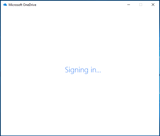
Task: Select the "Microsoft OneDrive" title text
Action: 22,5
